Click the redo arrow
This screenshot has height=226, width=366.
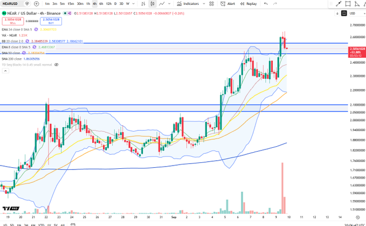coord(275,4)
